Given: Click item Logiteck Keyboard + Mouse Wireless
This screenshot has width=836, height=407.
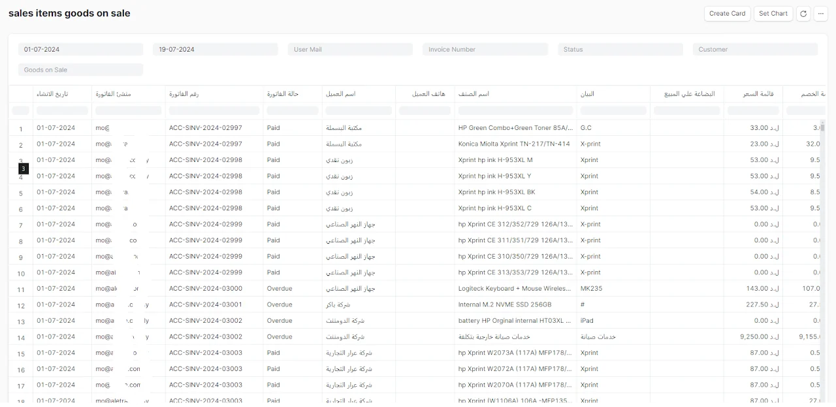Looking at the screenshot, I should click(516, 288).
